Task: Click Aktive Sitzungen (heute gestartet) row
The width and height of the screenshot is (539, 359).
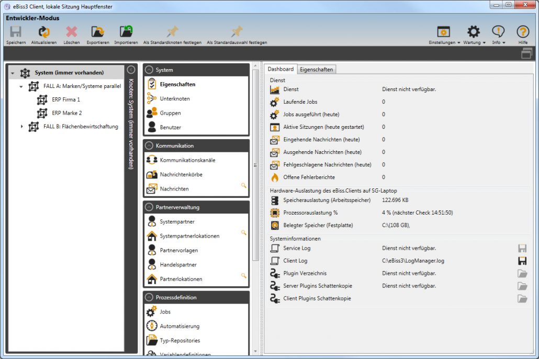Action: tap(399, 127)
